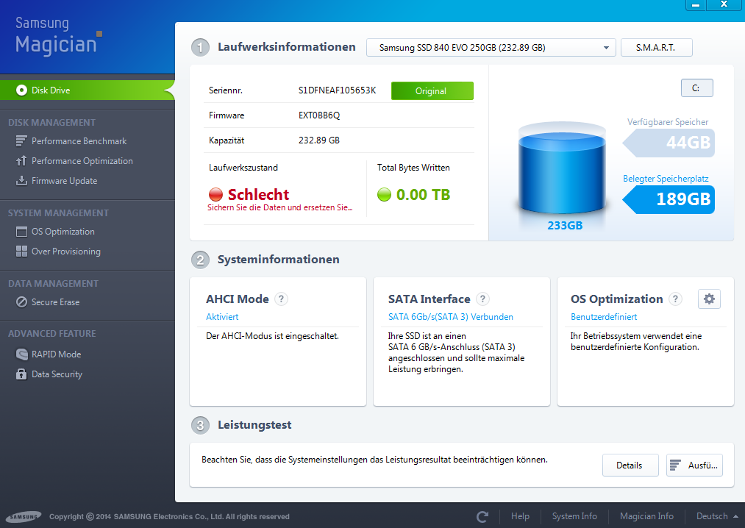
Task: Click the SATA 6Gb/s Verbunden link
Action: pyautogui.click(x=450, y=317)
